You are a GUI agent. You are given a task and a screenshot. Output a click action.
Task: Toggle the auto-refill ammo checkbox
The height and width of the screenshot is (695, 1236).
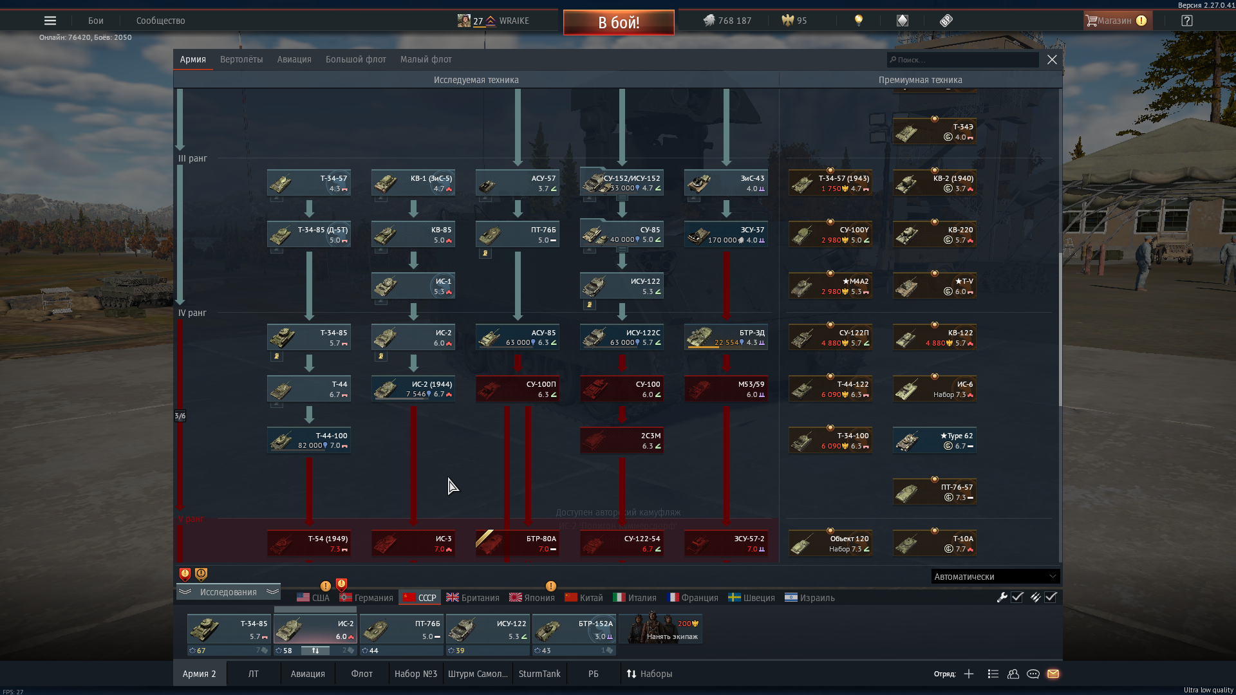coord(1051,597)
